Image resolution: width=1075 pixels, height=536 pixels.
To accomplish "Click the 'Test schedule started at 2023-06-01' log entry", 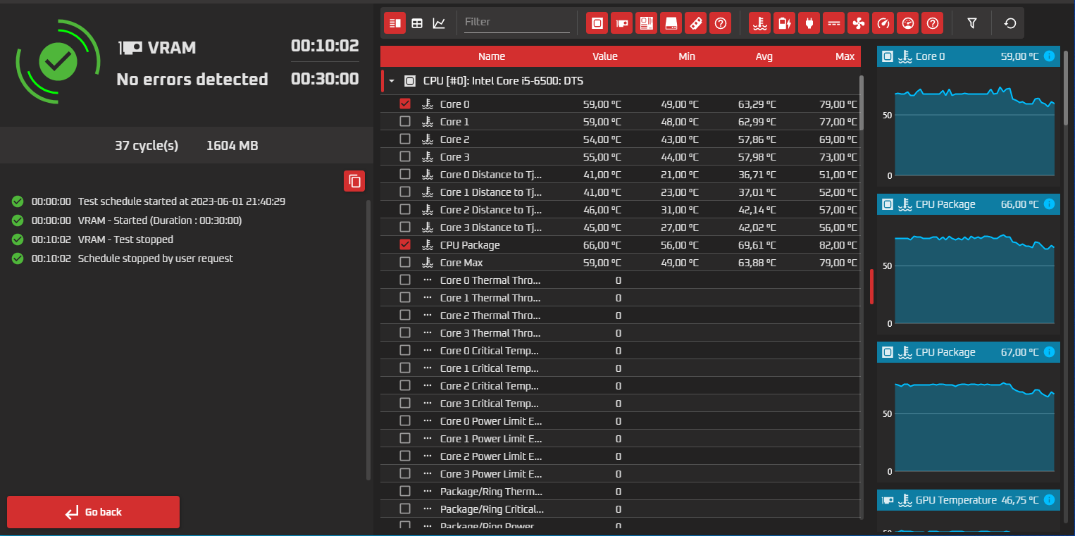I will click(x=182, y=201).
